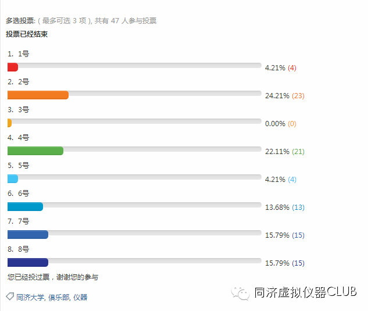Open the 俱乐部 tag link
368x311 pixels.
click(x=59, y=298)
